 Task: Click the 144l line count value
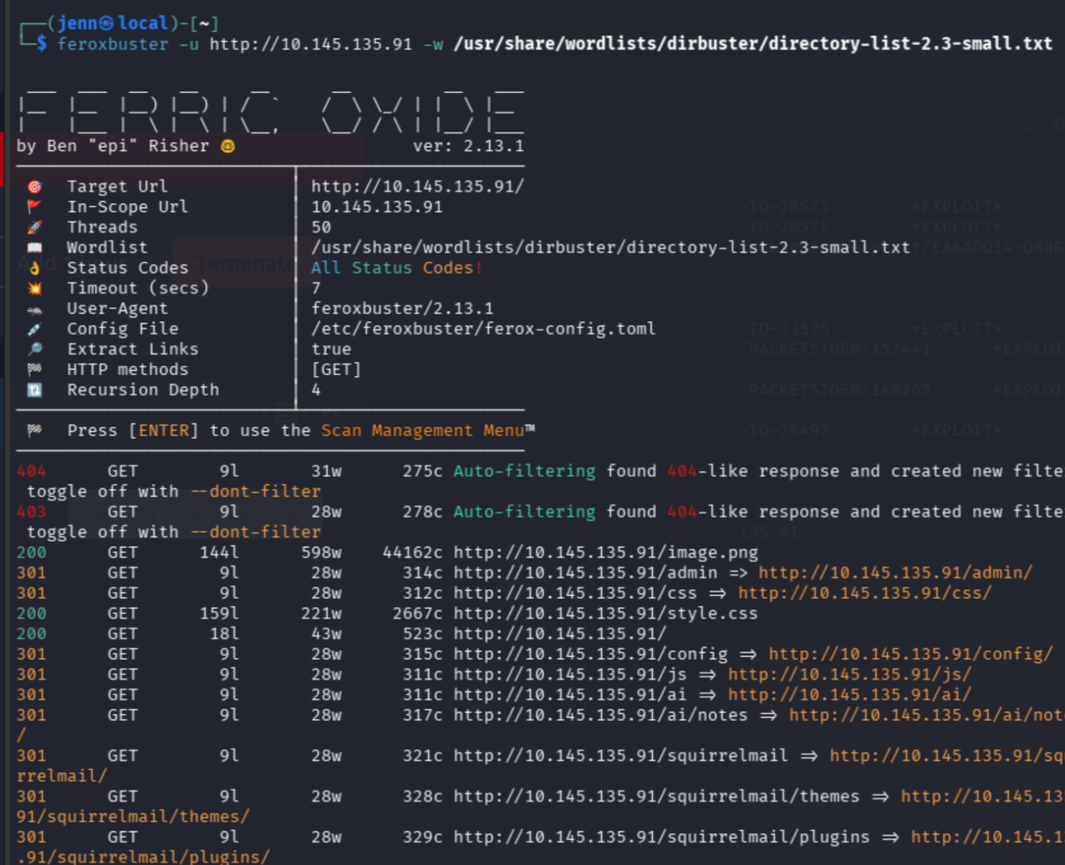coord(219,552)
